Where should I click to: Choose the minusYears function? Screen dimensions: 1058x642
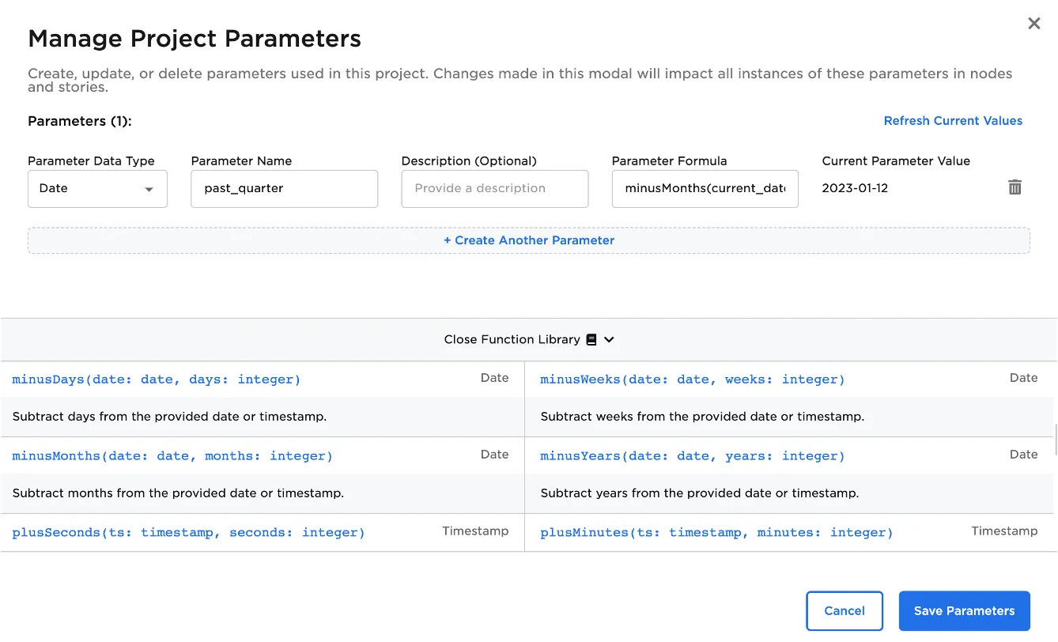click(692, 456)
